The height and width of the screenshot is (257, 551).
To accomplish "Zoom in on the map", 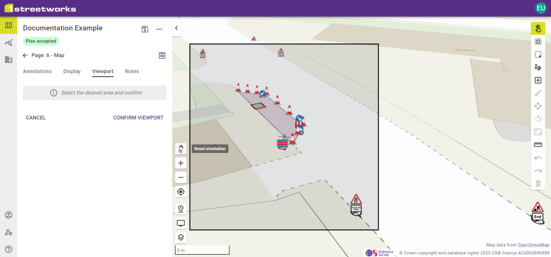I will click(x=181, y=163).
